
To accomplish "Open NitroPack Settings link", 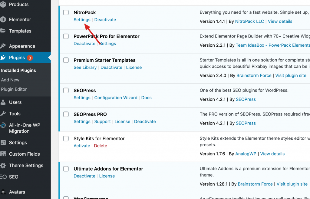I will tap(82, 20).
